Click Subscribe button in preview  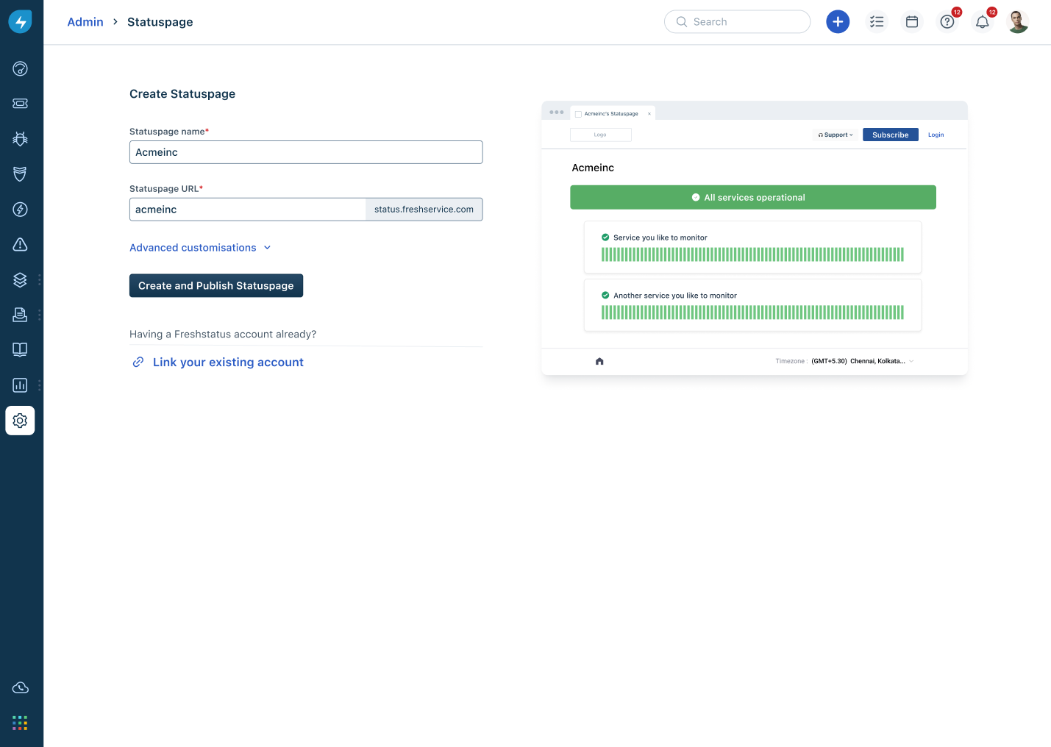[x=891, y=135]
